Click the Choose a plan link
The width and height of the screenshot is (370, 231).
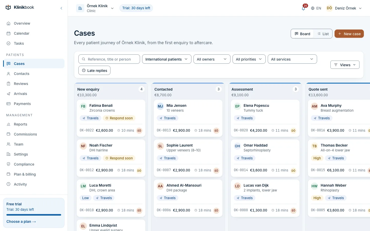21,222
